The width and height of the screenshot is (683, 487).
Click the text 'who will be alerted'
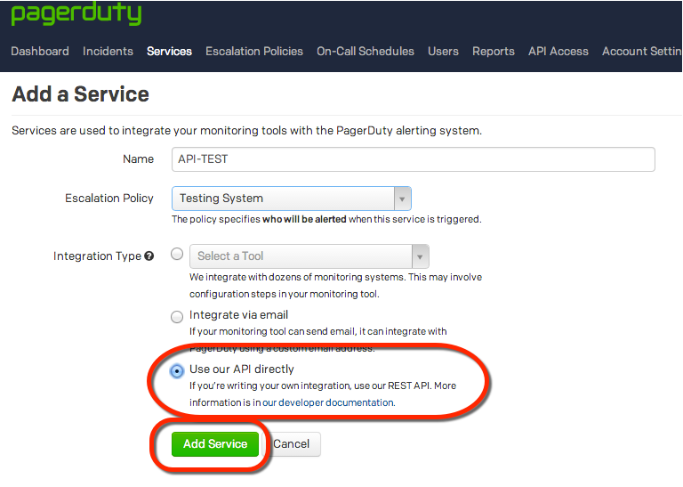pyautogui.click(x=304, y=219)
